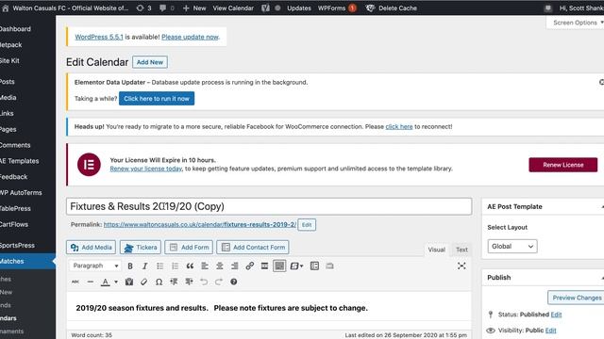Click the WPForms toolbar icon after SportsPress

pyautogui.click(x=314, y=266)
